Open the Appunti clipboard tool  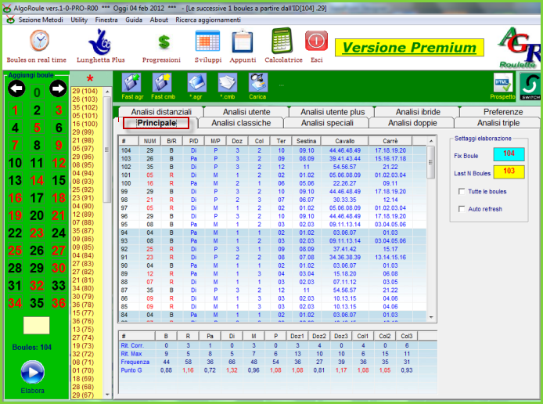(x=243, y=41)
